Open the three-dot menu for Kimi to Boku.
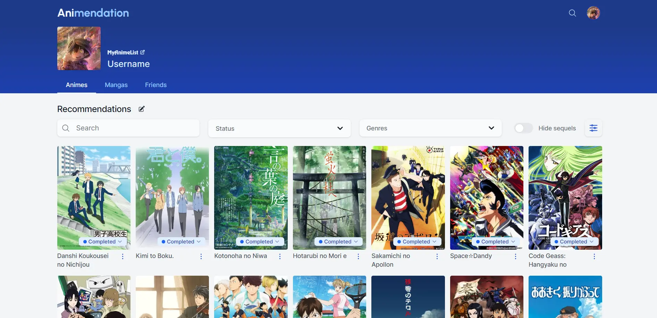657x318 pixels. coord(201,256)
